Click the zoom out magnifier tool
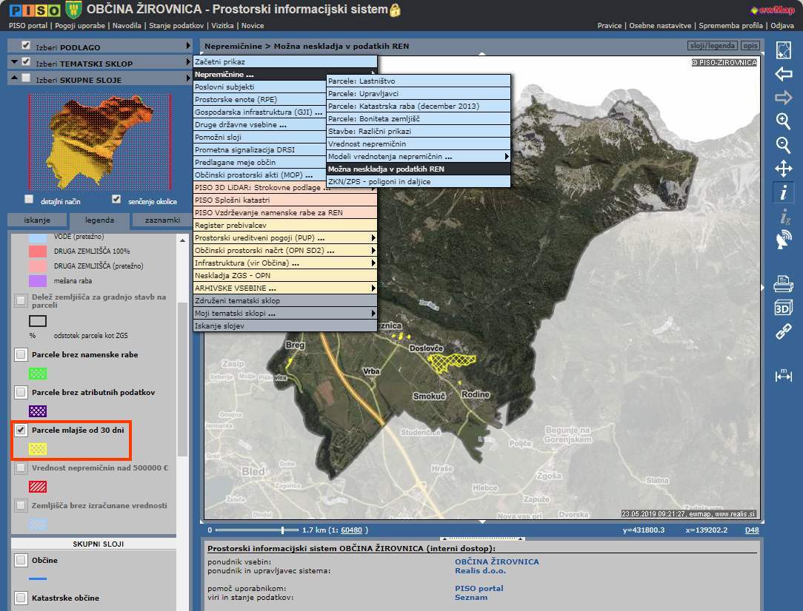Image resolution: width=803 pixels, height=611 pixels. pyautogui.click(x=783, y=145)
